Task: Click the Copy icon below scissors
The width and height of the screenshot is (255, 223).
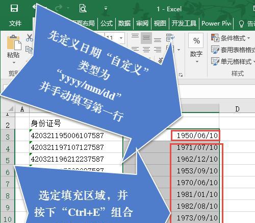Action: tap(29, 50)
